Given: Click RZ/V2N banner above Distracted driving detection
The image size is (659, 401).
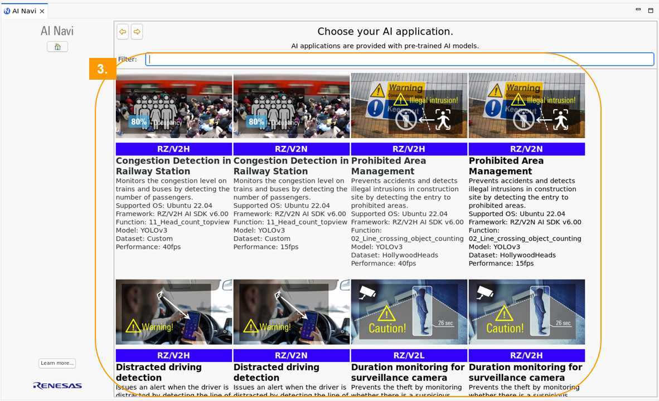Looking at the screenshot, I should click(x=291, y=356).
